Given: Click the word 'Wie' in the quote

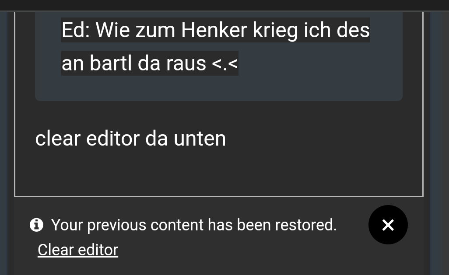Looking at the screenshot, I should tap(113, 30).
